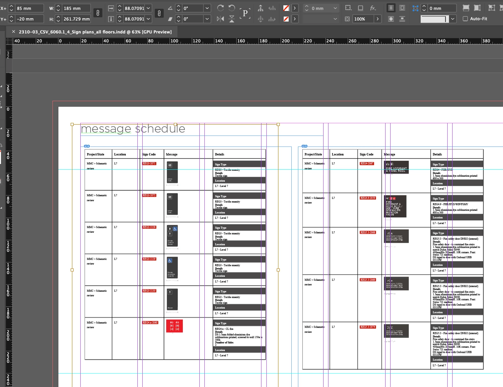Enable jump object text wrap
The width and height of the screenshot is (503, 387).
(x=402, y=19)
